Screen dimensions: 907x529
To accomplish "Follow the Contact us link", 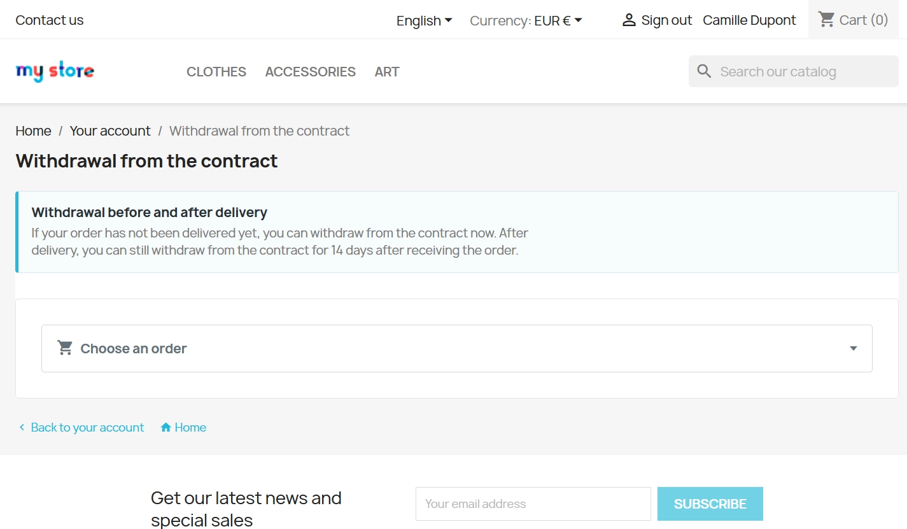I will pyautogui.click(x=50, y=20).
